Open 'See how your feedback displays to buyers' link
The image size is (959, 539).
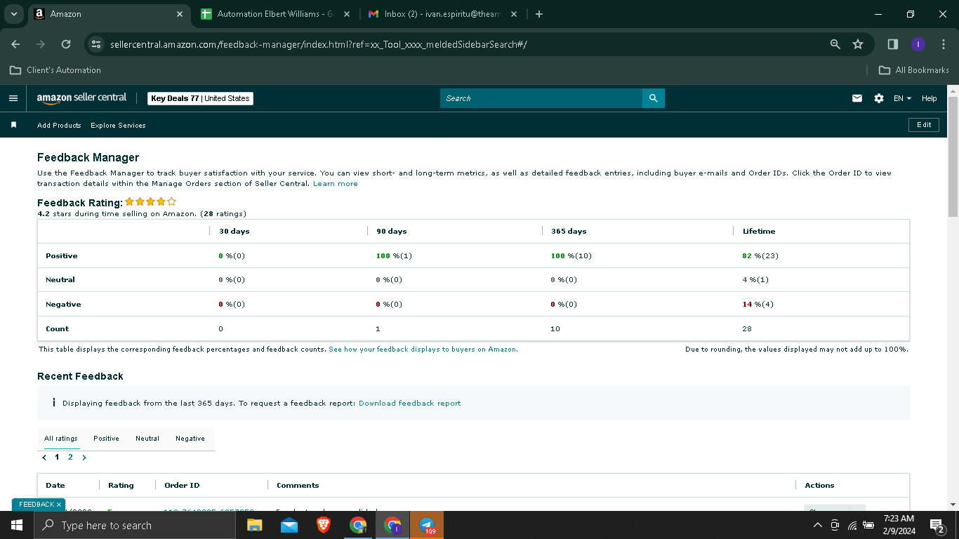pos(423,349)
